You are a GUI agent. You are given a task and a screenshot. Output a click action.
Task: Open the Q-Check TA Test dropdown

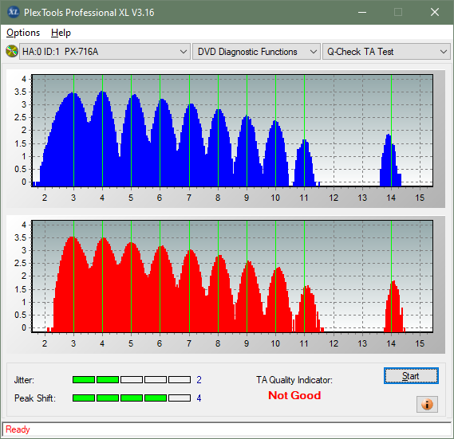386,52
